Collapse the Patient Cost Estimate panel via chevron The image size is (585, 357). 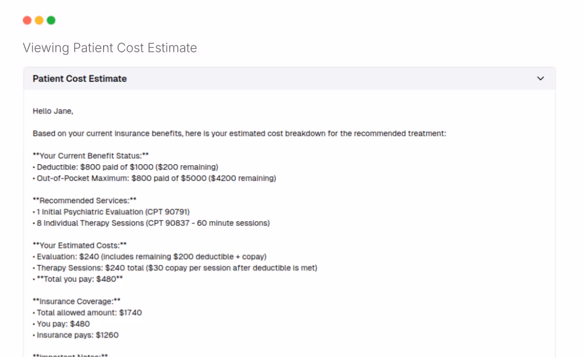point(540,78)
